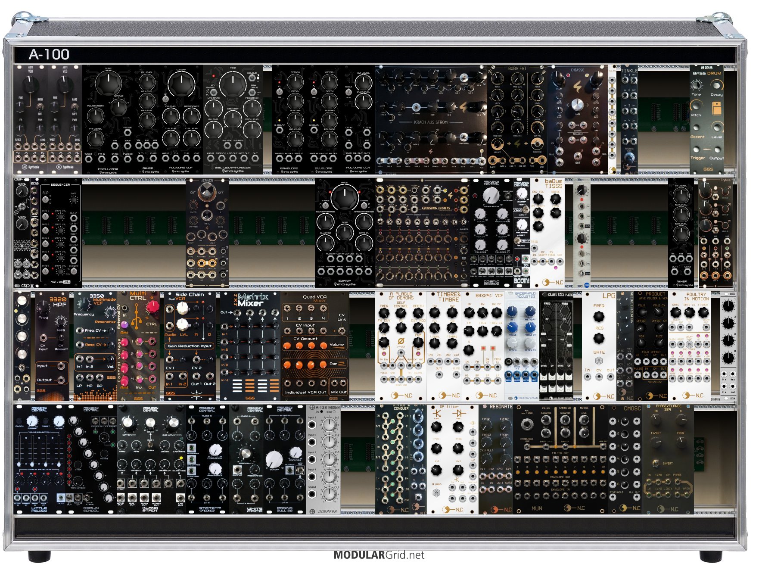Select the Little Melody module
Screen dimensions: 759x564
coord(39,460)
